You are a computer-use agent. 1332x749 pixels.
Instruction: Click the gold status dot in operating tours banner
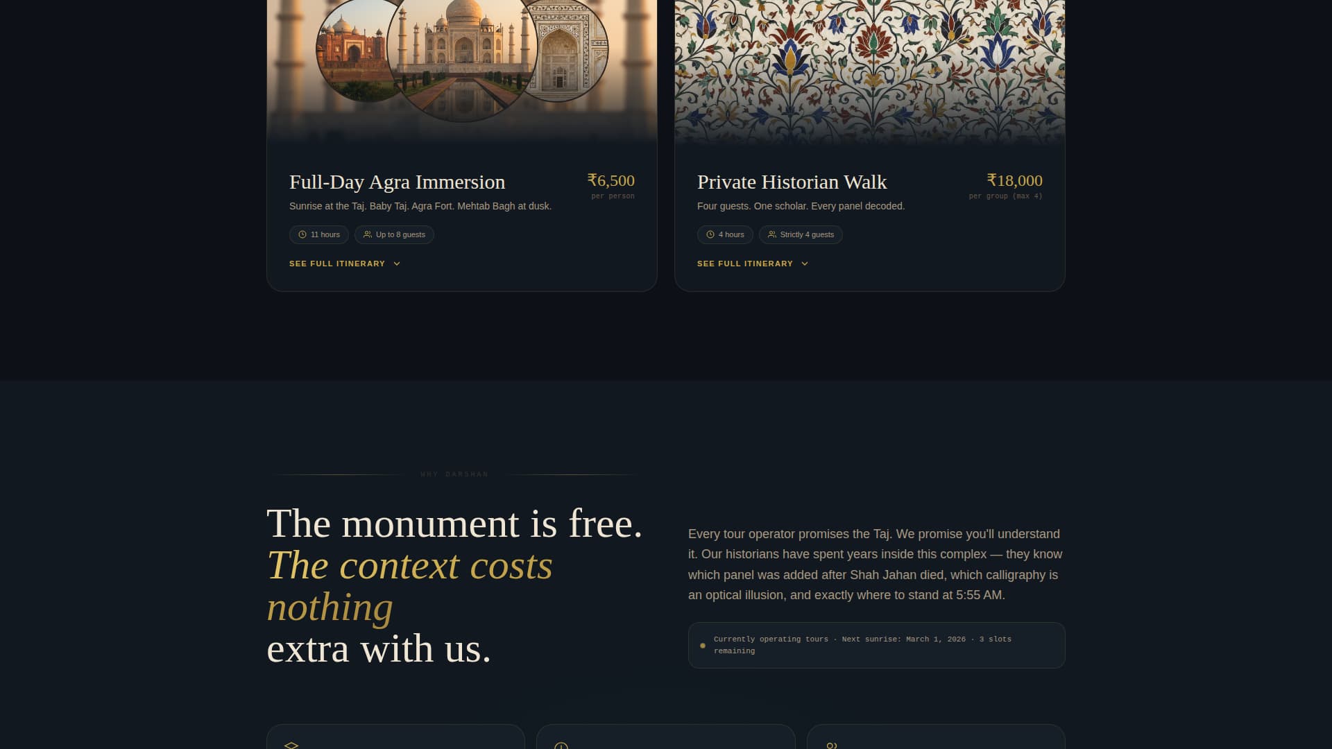pyautogui.click(x=703, y=645)
